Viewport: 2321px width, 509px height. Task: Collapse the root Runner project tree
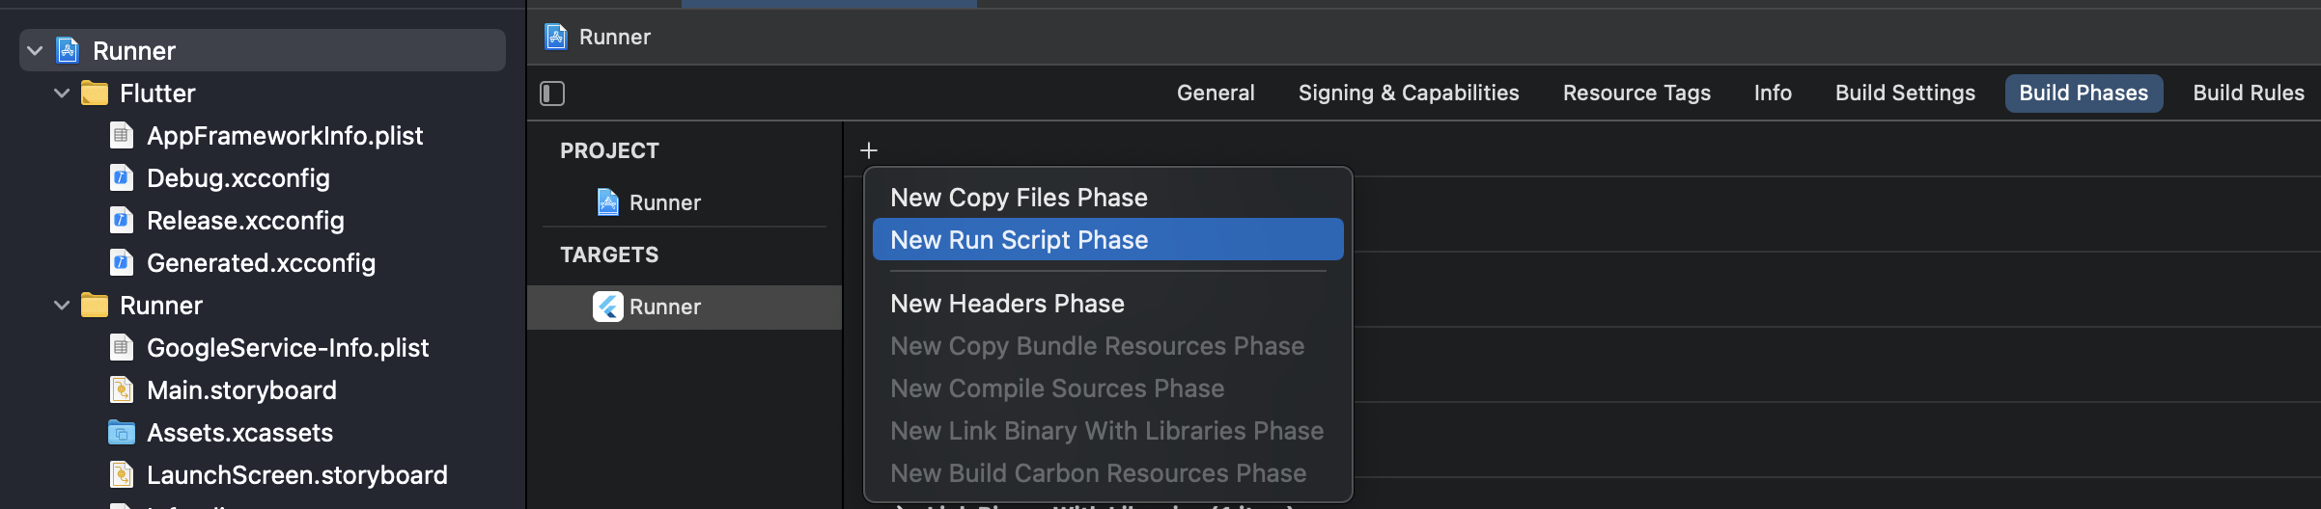pos(36,51)
